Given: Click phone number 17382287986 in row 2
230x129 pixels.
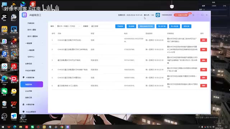Looking at the screenshot, I should (x=129, y=49).
